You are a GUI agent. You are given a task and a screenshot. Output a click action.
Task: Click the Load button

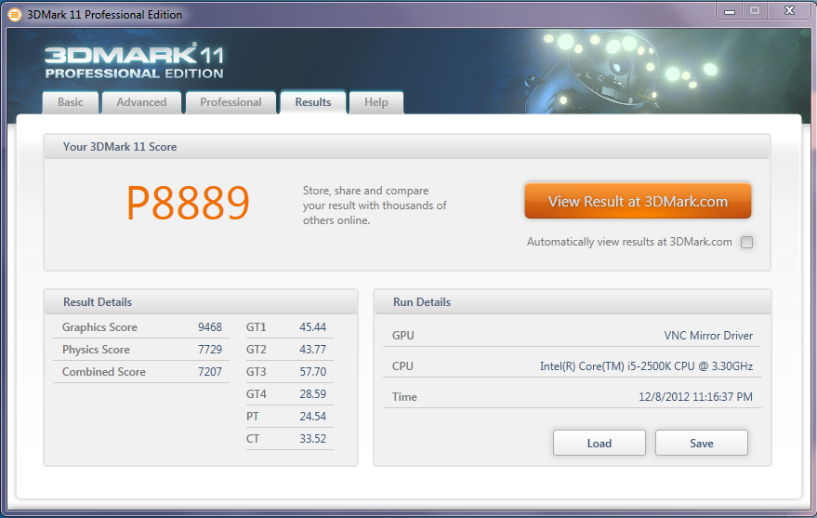coord(600,443)
